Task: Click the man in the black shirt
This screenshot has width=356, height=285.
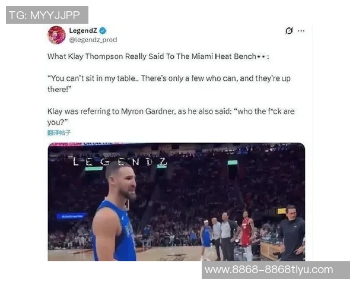Action: coord(291,233)
